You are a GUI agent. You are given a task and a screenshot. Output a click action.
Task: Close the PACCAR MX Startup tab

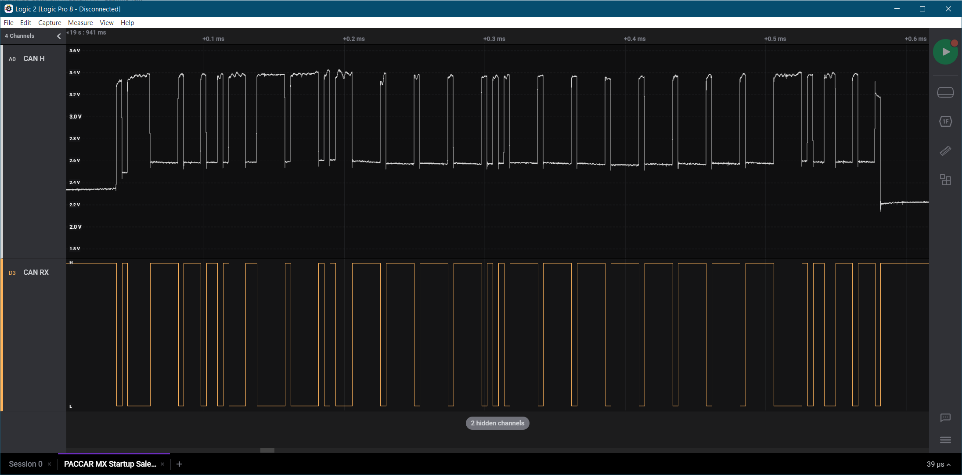coord(162,464)
